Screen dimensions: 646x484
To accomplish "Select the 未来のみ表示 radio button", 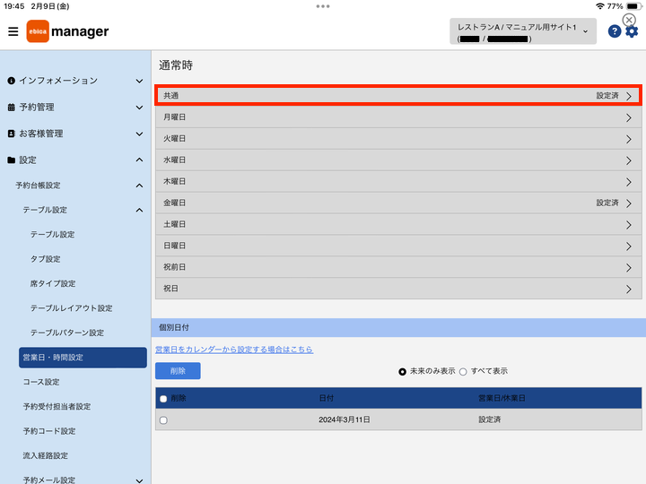I will 402,372.
